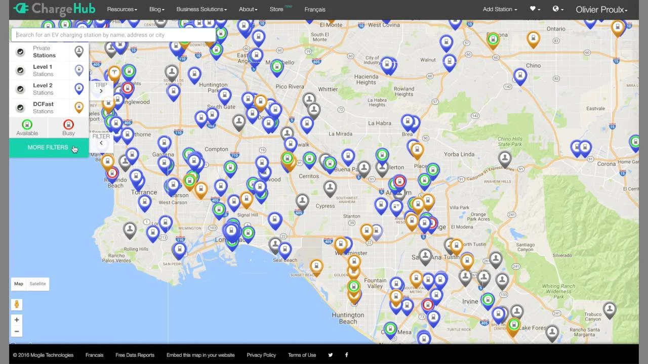Expand the TRIP panel arrow
The image size is (648, 364).
pyautogui.click(x=101, y=91)
